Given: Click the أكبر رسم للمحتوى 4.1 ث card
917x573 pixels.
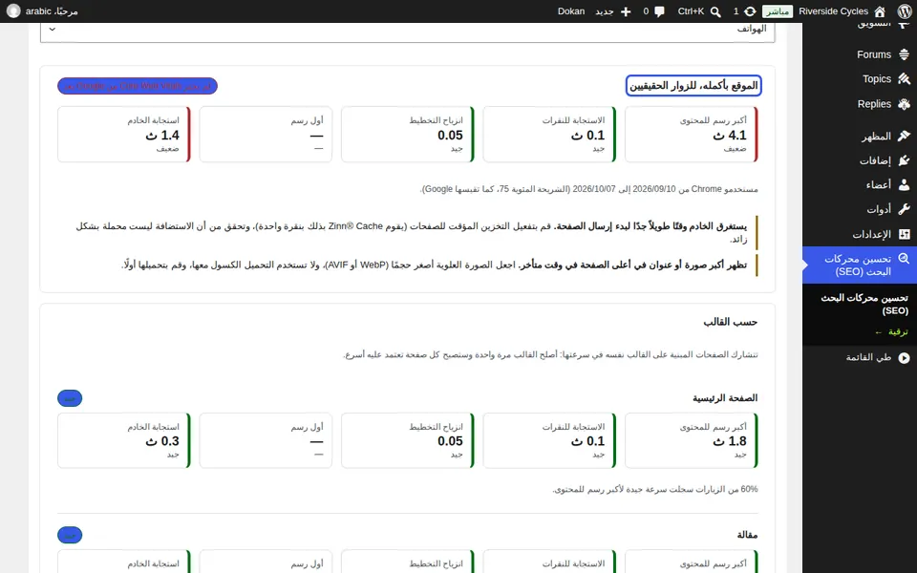Looking at the screenshot, I should point(692,135).
